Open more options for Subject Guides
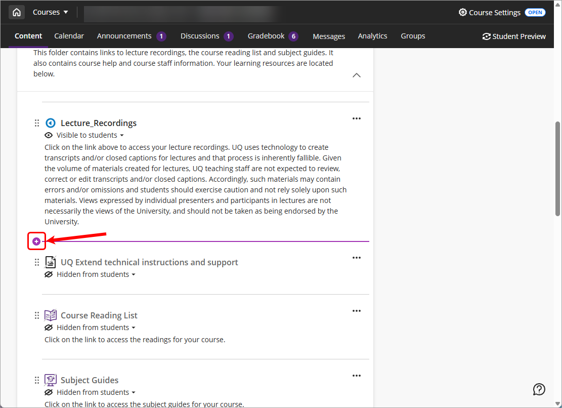 [356, 376]
